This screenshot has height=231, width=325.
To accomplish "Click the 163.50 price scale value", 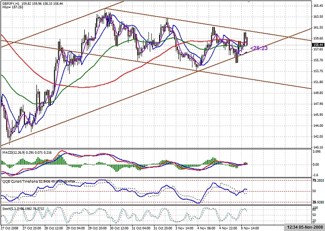I will (x=318, y=17).
